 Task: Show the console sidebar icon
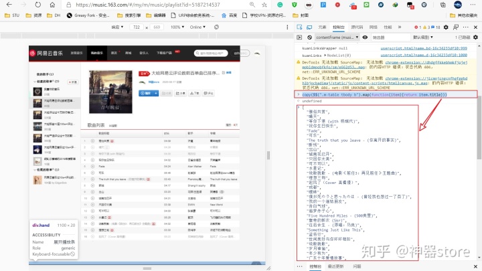pos(299,37)
